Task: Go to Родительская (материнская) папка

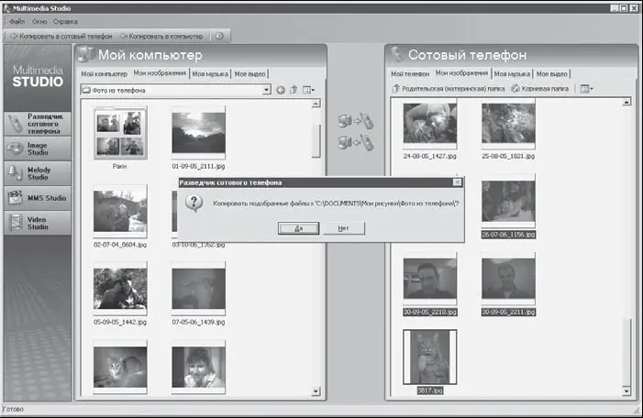Action: tap(449, 89)
